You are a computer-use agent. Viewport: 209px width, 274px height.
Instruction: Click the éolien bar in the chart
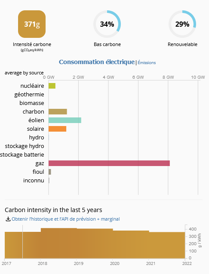pos(65,120)
